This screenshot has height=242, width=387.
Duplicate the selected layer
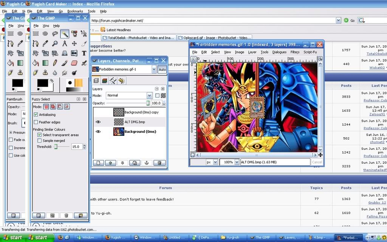135,163
